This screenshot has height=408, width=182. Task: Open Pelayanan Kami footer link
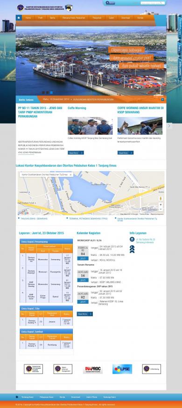click(x=47, y=397)
